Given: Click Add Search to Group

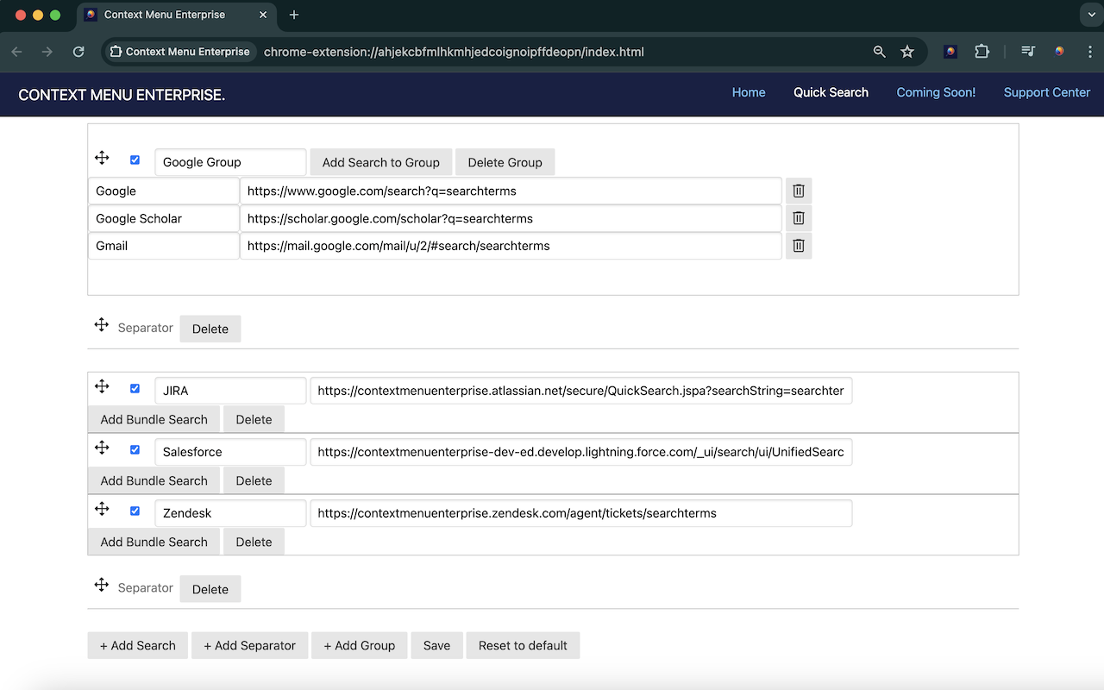Looking at the screenshot, I should click(x=380, y=162).
